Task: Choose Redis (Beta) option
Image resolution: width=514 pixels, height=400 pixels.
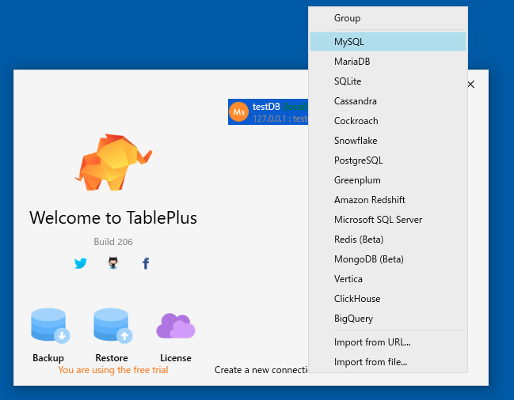Action: click(x=388, y=240)
